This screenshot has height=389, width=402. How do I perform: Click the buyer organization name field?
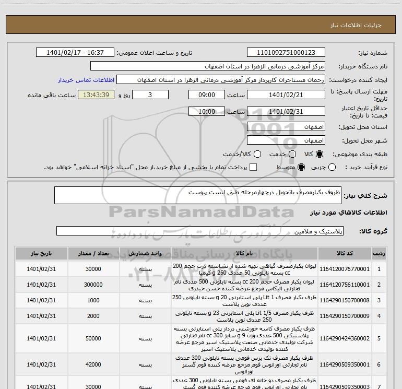tap(208, 66)
